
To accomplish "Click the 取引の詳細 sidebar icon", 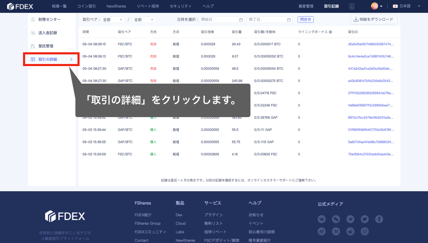I will [33, 59].
